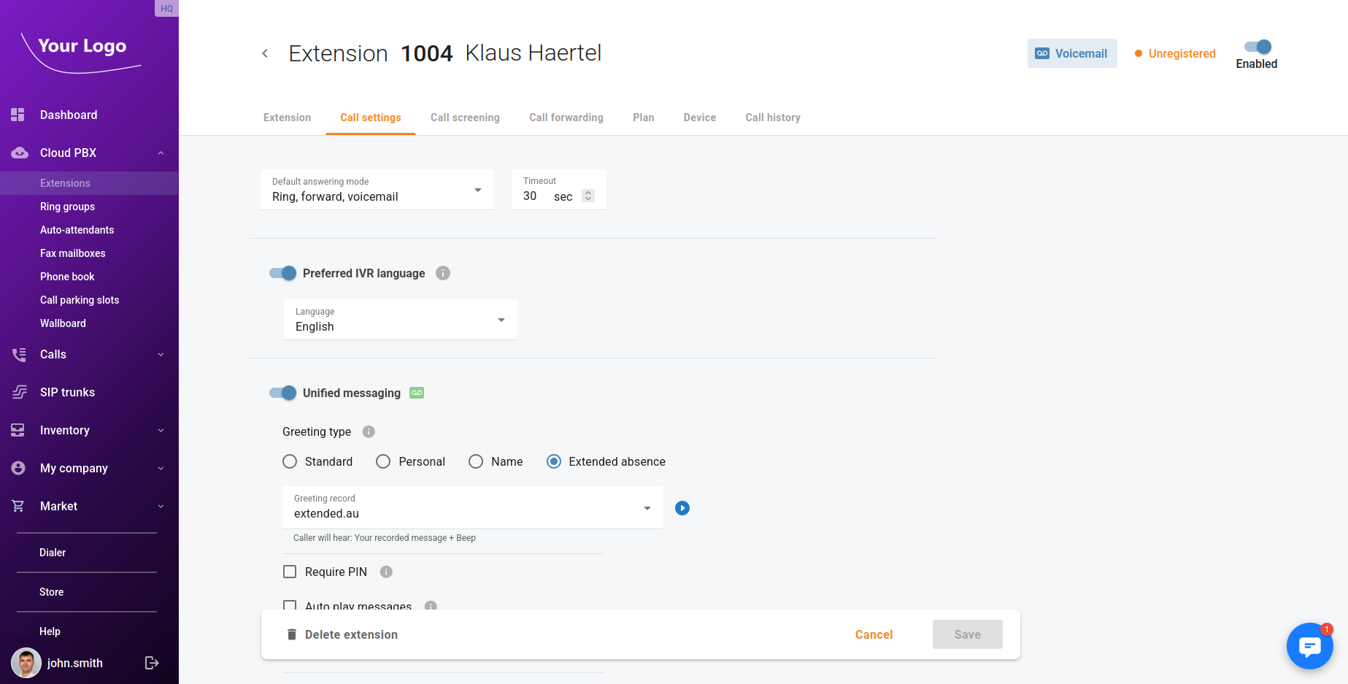Open the Default answering mode dropdown

377,190
